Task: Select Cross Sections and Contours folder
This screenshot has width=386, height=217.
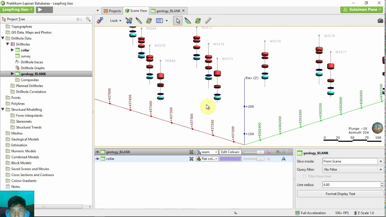Action: click(33, 175)
